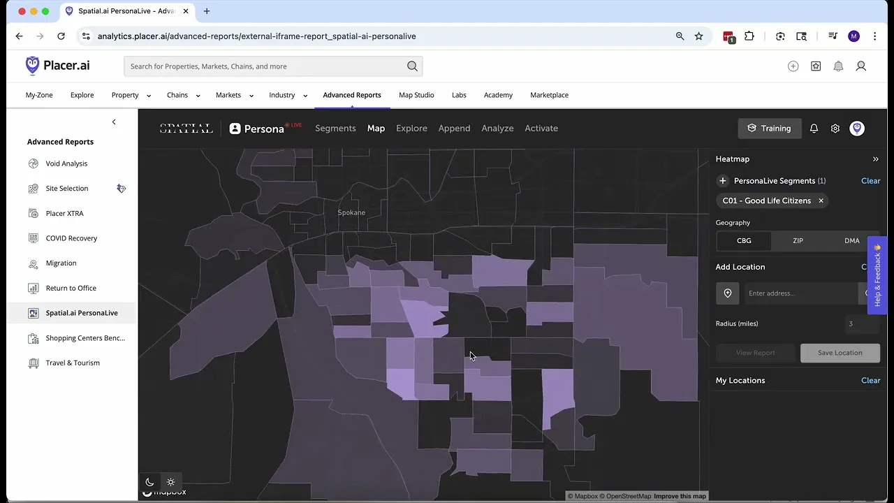Screen dimensions: 894x503
Task: Open Map Studio
Action: click(416, 95)
